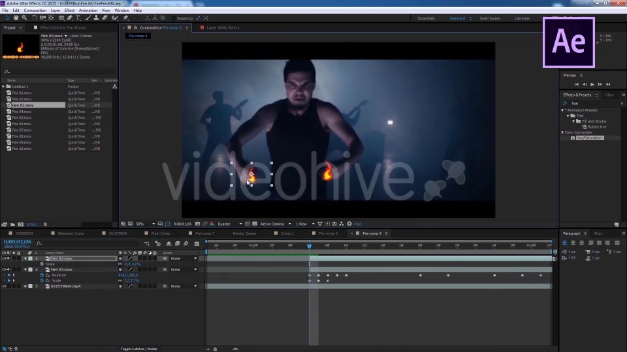
Task: Toggle transparency grid in viewer
Action: click(x=255, y=224)
